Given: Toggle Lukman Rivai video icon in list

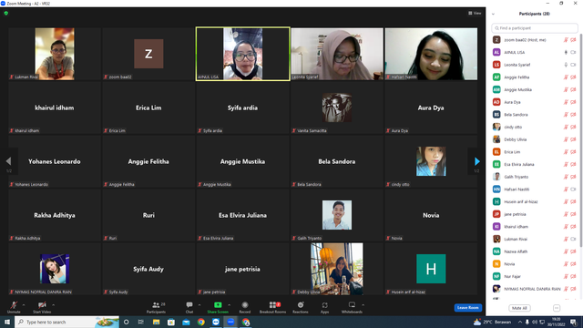Looking at the screenshot, I should coord(573,239).
